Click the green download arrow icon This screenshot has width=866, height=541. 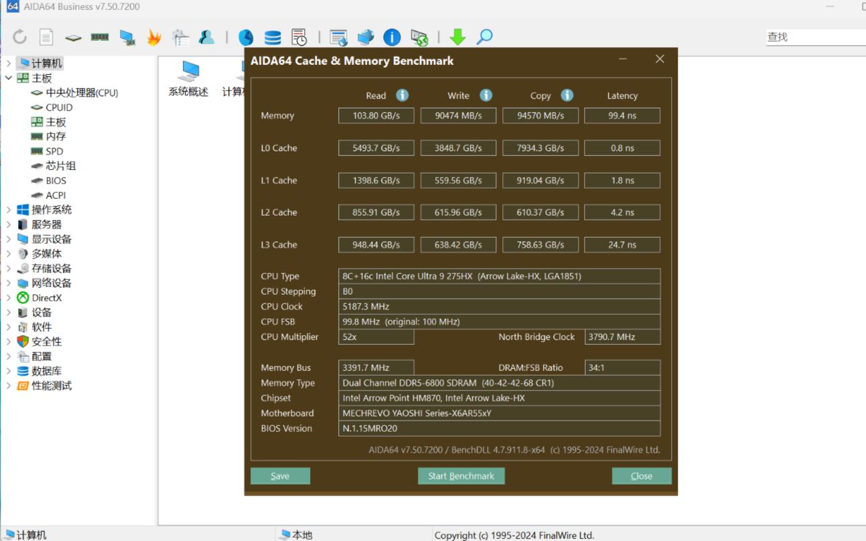pyautogui.click(x=457, y=37)
